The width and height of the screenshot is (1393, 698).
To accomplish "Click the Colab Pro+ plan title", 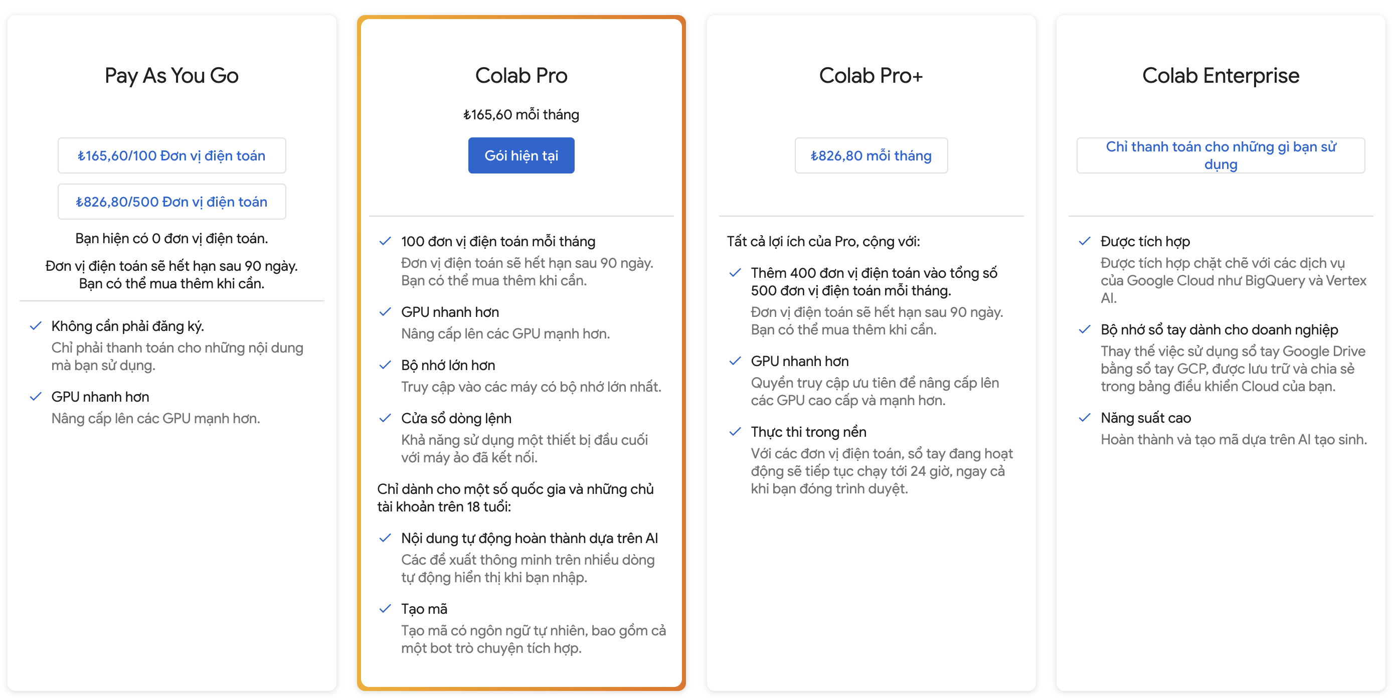I will click(x=870, y=76).
